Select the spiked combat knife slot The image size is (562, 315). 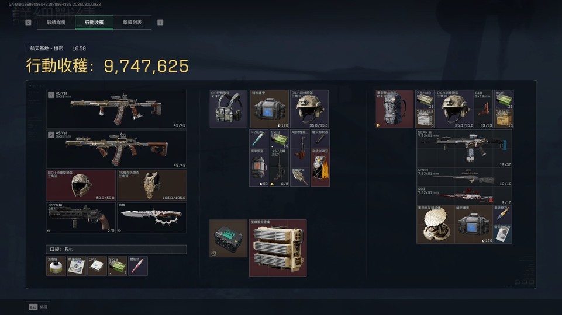151,218
